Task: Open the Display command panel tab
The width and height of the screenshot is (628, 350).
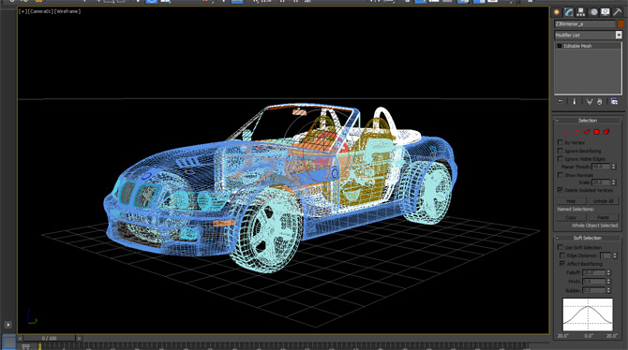Action: 606,12
